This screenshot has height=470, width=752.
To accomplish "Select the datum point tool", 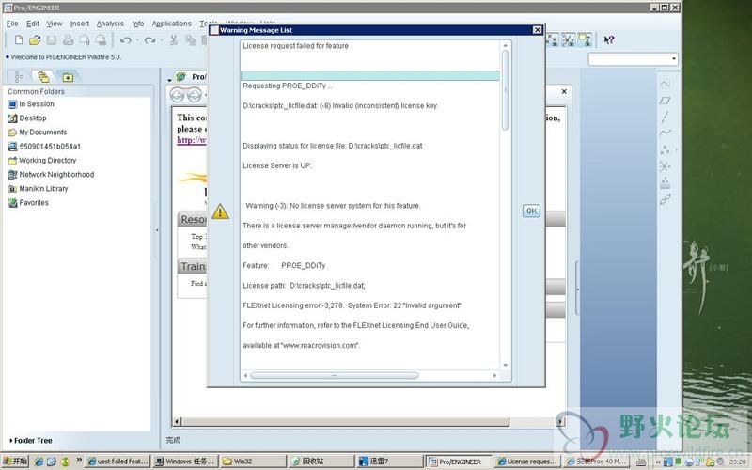I will click(x=665, y=150).
